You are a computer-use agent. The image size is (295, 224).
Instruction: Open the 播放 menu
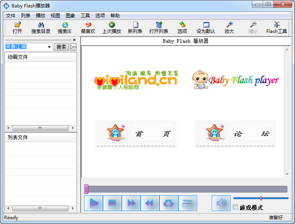point(40,16)
